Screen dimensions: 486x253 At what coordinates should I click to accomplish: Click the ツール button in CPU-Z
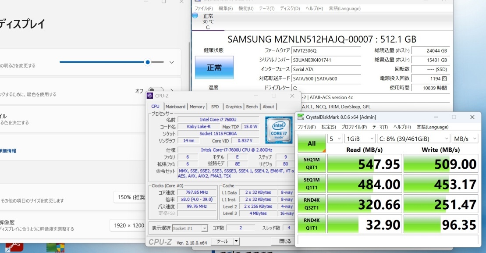point(222,241)
